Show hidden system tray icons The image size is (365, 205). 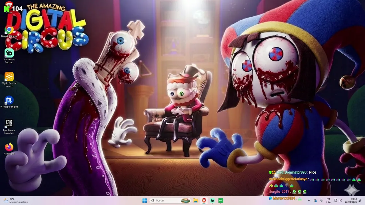(309, 200)
